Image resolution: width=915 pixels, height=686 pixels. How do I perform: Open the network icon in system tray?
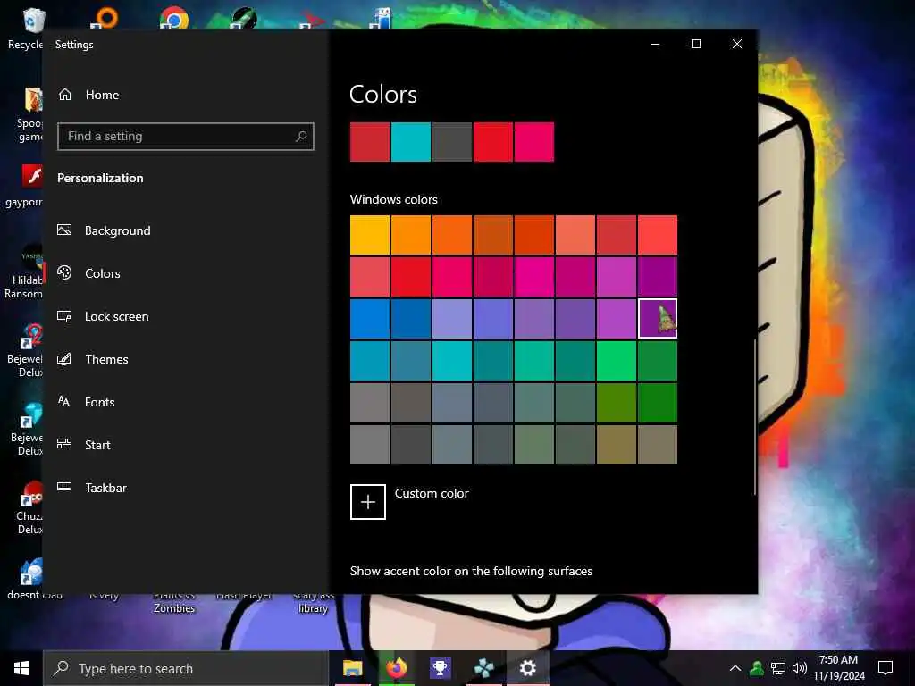click(x=778, y=668)
